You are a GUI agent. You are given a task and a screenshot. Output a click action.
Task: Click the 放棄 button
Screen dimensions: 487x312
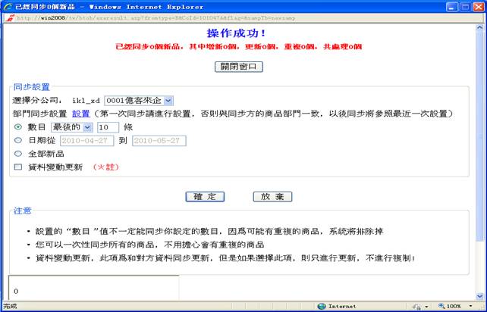coord(272,196)
